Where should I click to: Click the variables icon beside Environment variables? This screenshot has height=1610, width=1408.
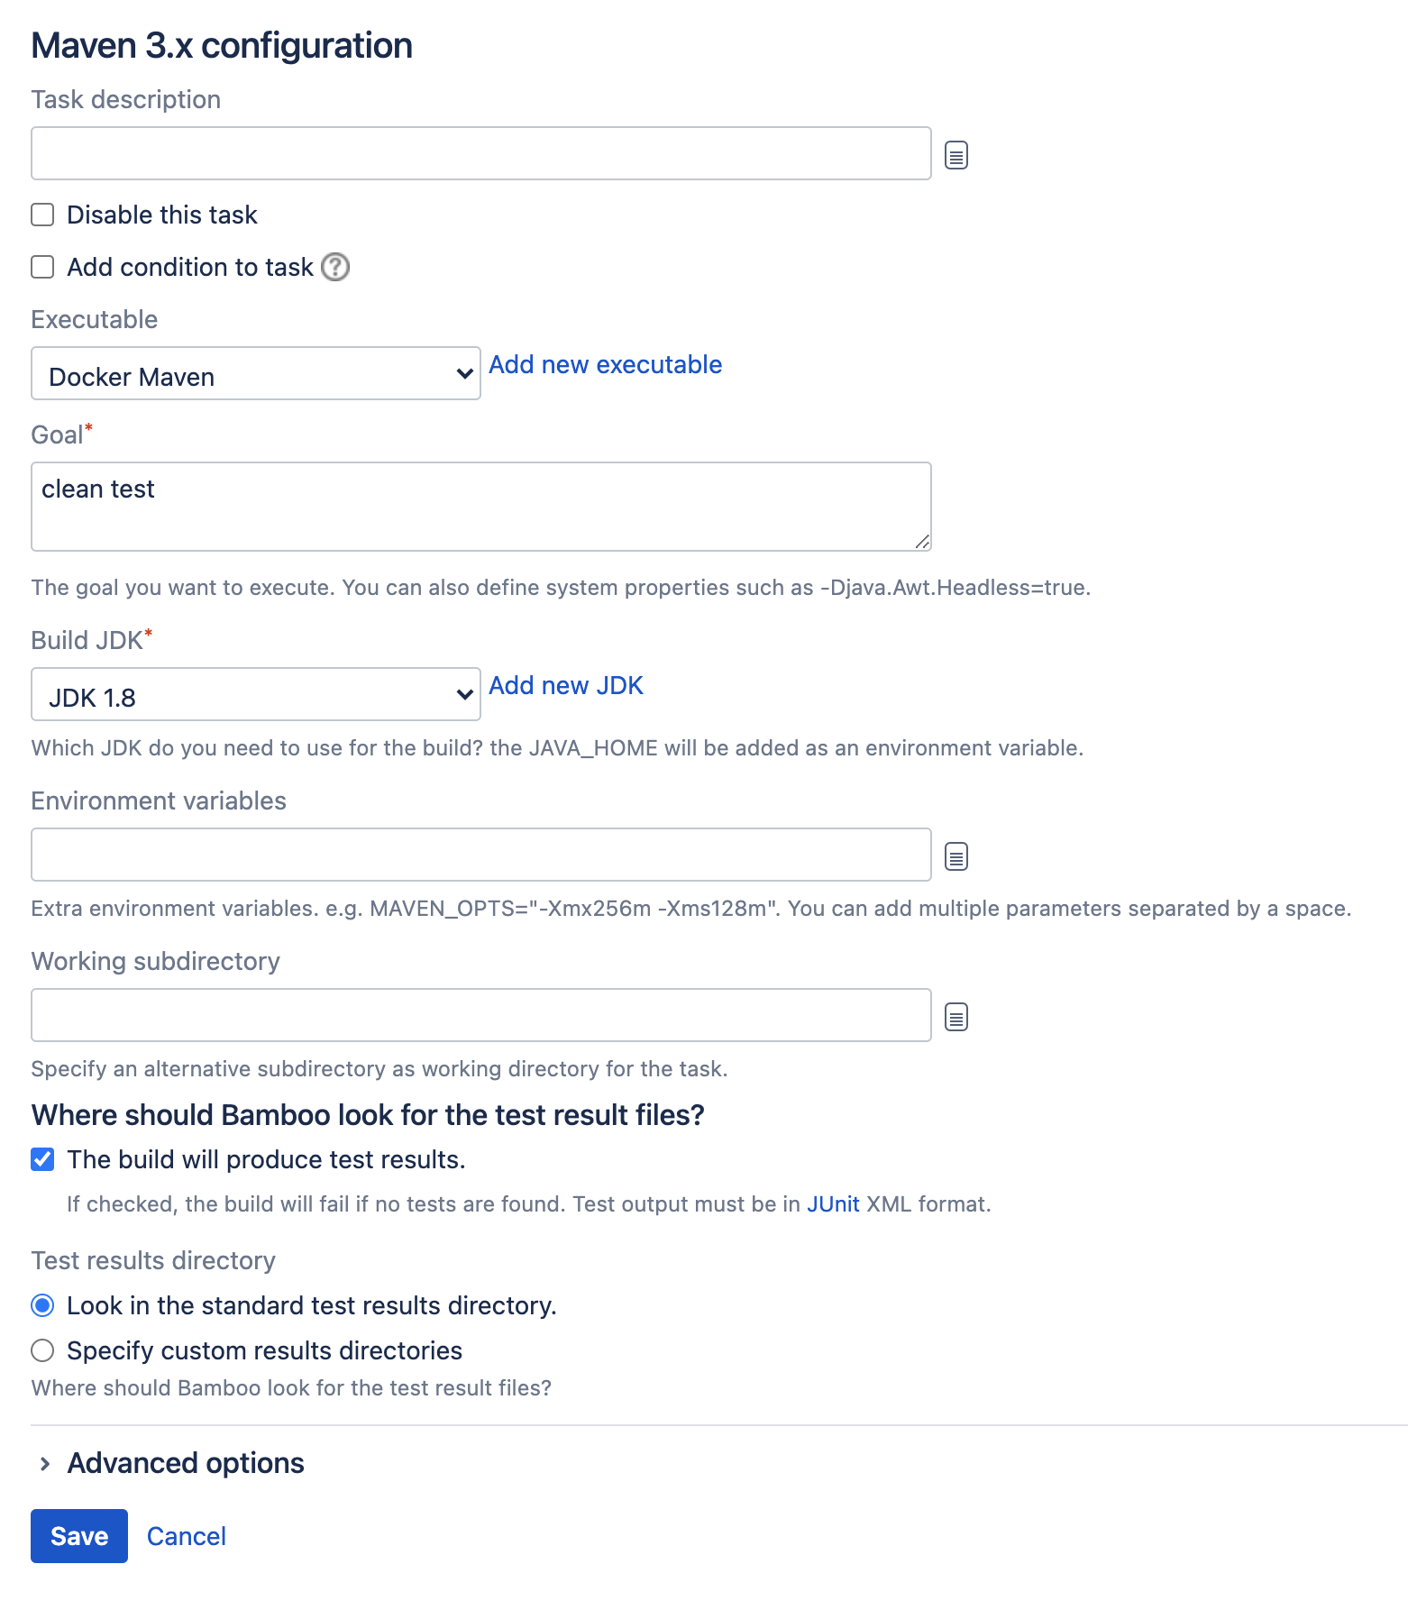tap(955, 856)
